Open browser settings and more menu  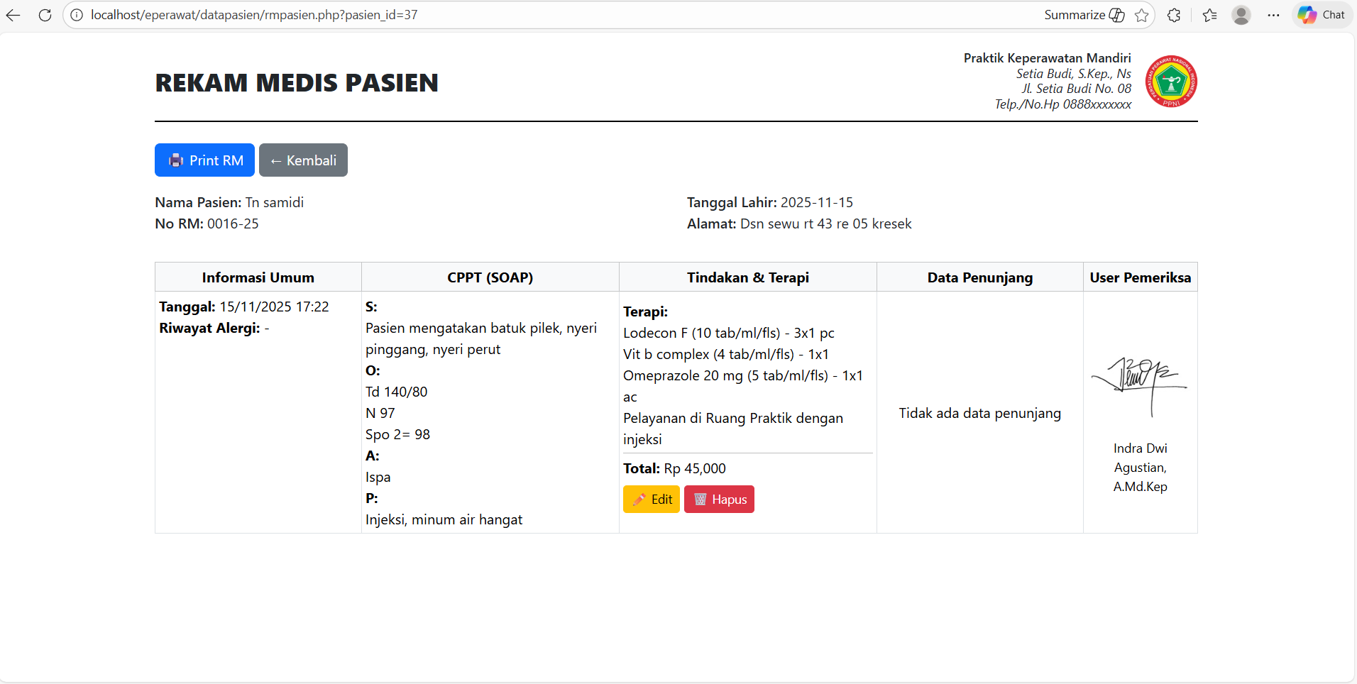coord(1274,15)
